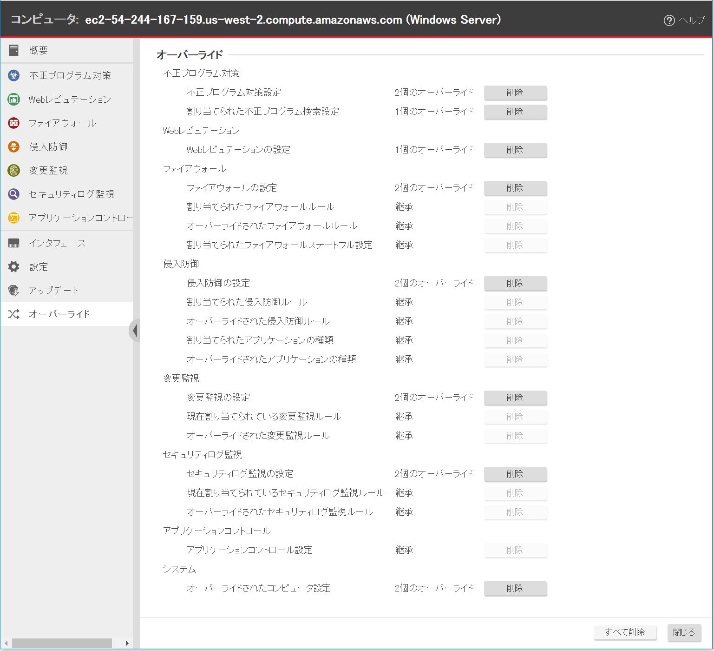
Task: Click the Updates (アップデート) shield icon
Action: pyautogui.click(x=14, y=290)
